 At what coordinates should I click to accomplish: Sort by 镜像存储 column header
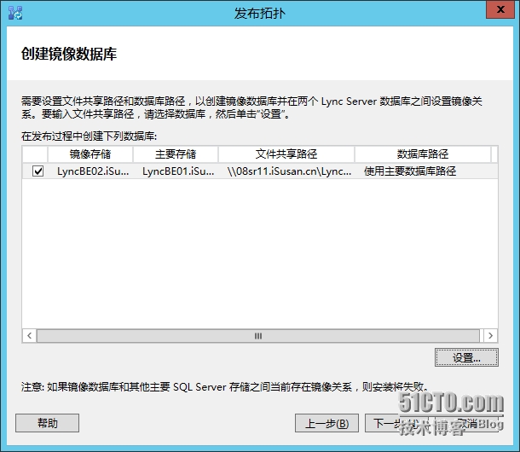pyautogui.click(x=90, y=154)
